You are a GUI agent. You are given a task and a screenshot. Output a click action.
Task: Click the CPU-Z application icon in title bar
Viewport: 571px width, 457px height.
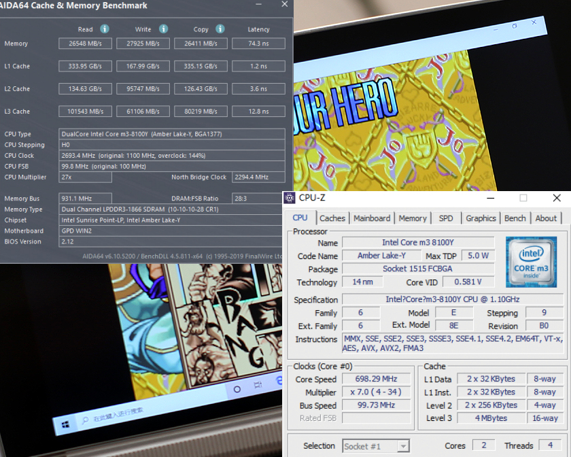coord(290,198)
